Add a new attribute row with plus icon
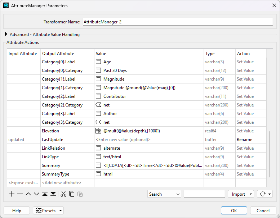Image resolution: width=280 pixels, height=218 pixels. tap(12, 194)
